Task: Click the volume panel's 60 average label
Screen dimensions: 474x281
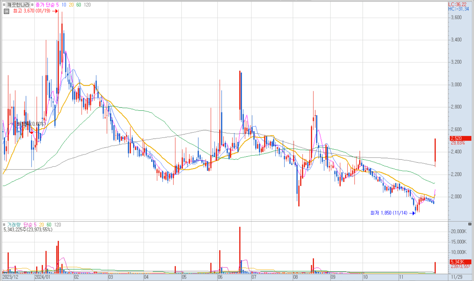Action: 49,225
